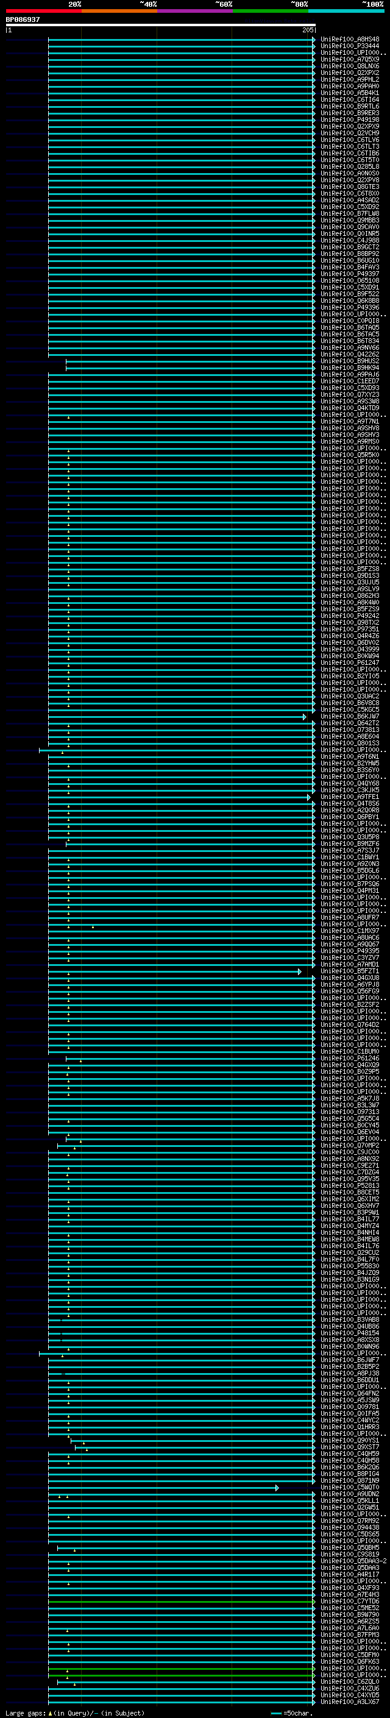Click the cyan ~100% identity color bar
The image size is (390, 1718).
(x=347, y=11)
